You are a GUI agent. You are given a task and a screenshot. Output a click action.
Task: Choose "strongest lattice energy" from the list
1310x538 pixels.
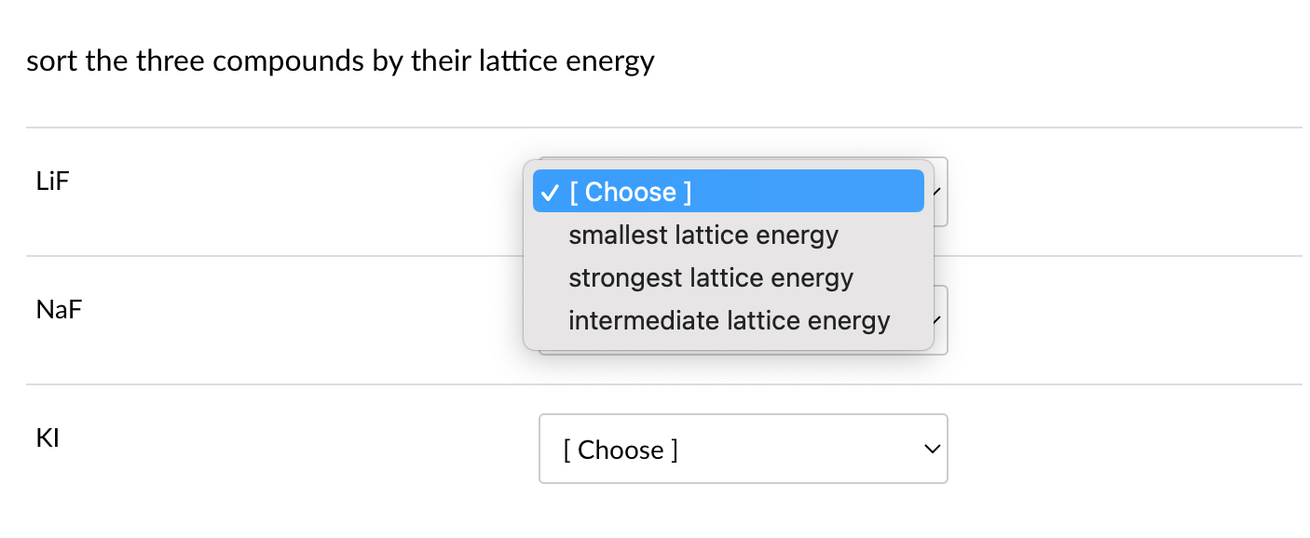710,278
